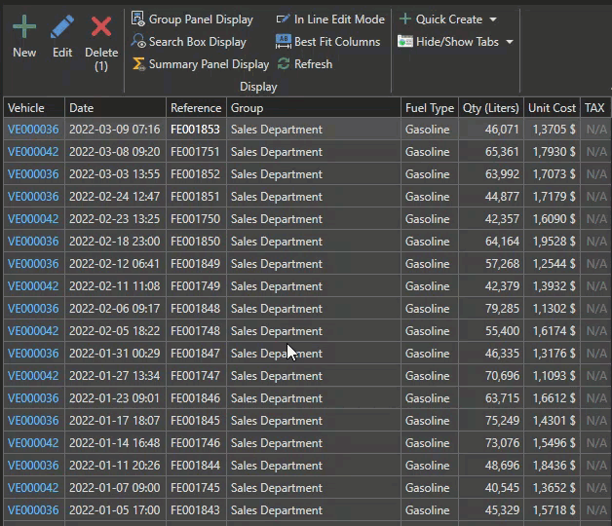Toggle Group Panel Display

192,19
